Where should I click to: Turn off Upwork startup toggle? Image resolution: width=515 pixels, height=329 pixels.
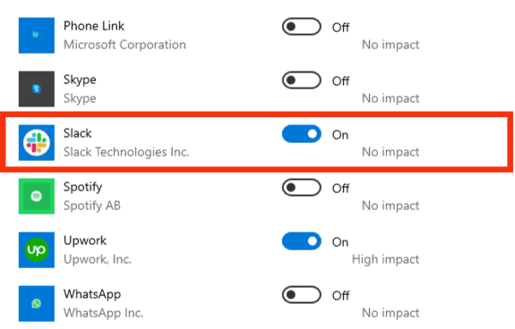click(302, 241)
